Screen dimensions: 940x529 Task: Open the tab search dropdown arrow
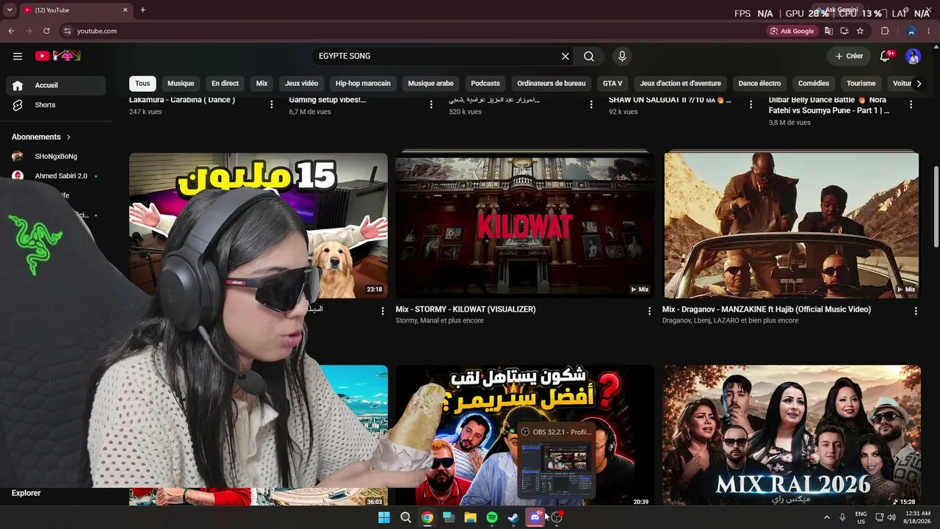pyautogui.click(x=10, y=10)
